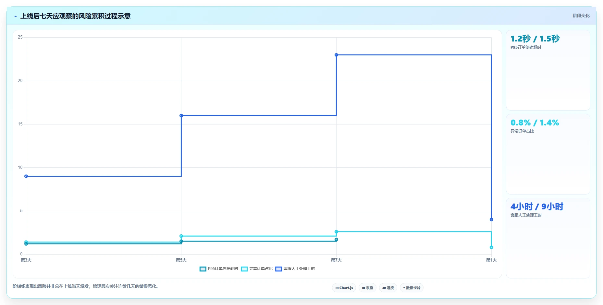Click the footnote starting with 阶梯线表现出风险
This screenshot has width=603, height=305.
point(86,286)
